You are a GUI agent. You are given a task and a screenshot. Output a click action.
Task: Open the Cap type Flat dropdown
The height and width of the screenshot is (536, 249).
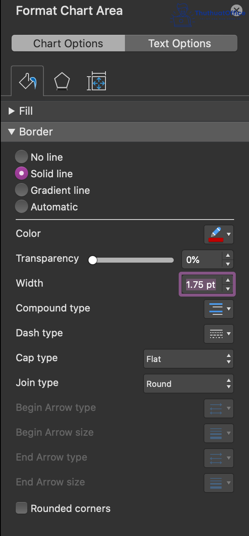pos(188,359)
